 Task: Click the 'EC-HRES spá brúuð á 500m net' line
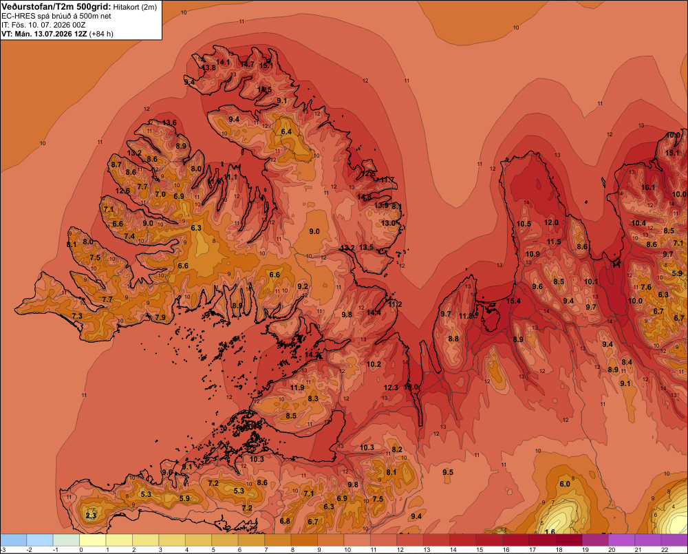point(56,16)
